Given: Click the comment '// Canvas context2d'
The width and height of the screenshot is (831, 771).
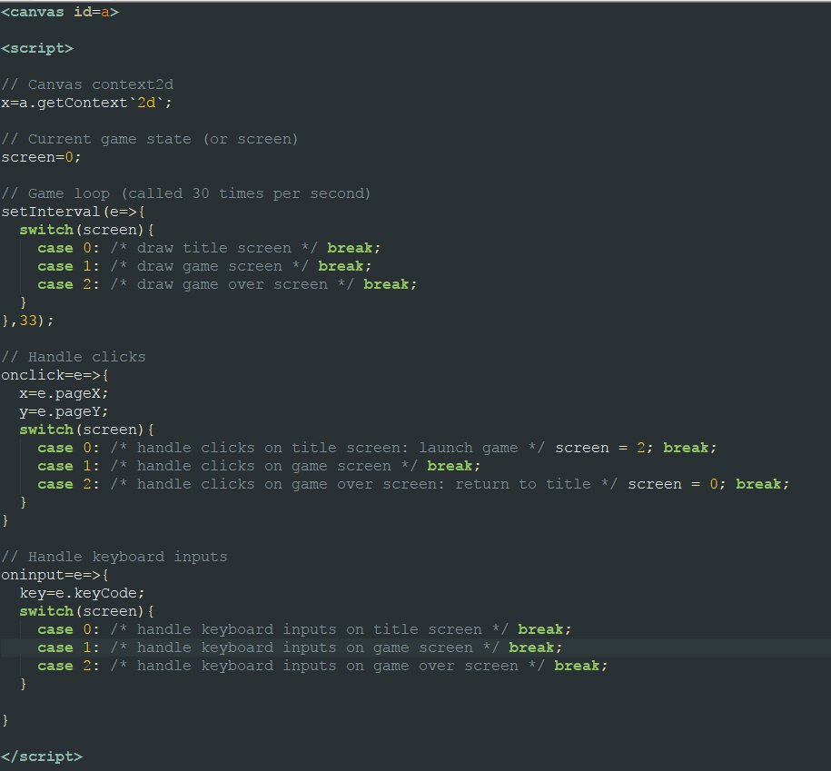Looking at the screenshot, I should tap(87, 84).
